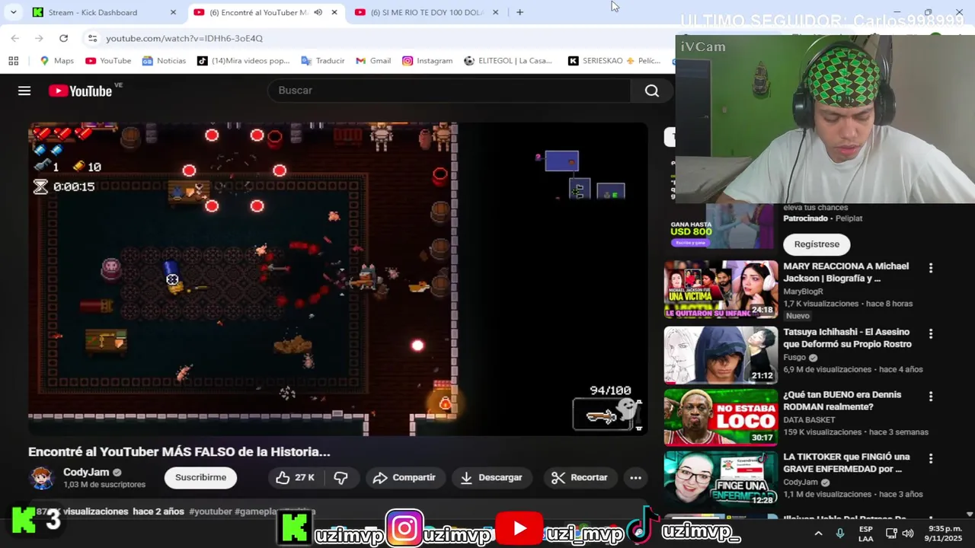Screen dimensions: 975x548
Task: Click the site information icon in address bar
Action: (92, 38)
